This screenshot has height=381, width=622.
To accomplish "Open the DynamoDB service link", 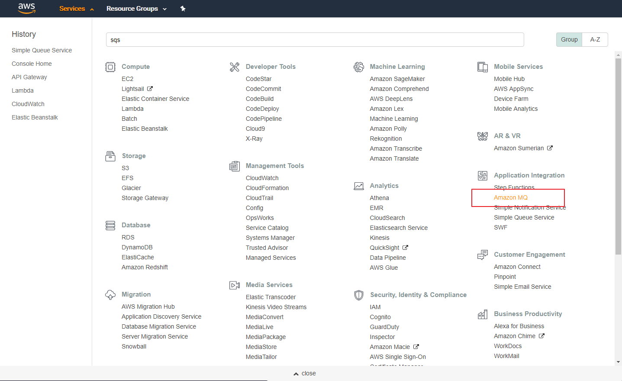I will [x=137, y=247].
